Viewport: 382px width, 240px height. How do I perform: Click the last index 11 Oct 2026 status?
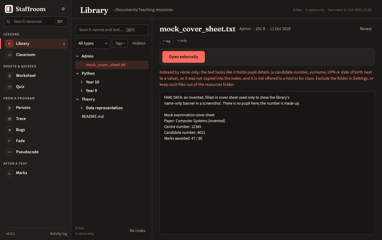350,10
